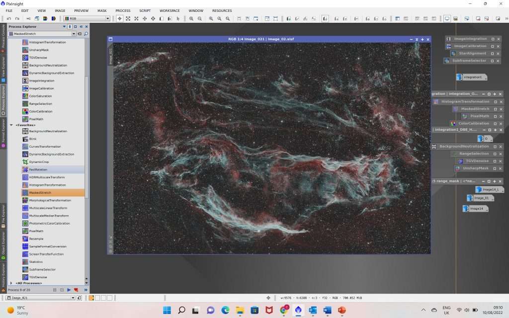Show hidden system tray icons
Screen dimensions: 509x318
pyautogui.click(x=423, y=310)
